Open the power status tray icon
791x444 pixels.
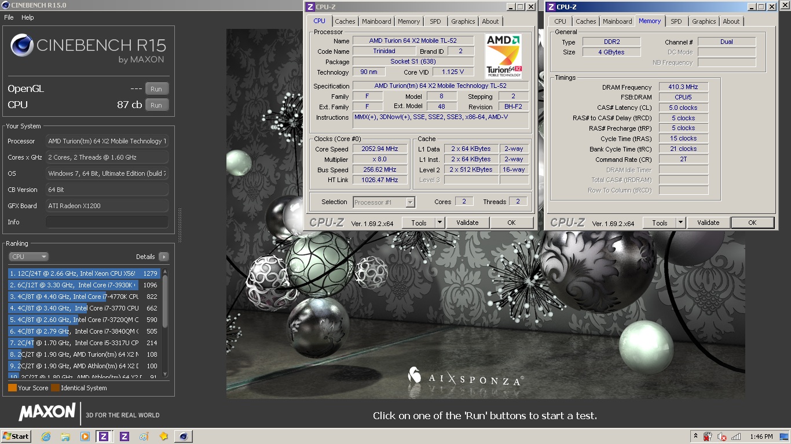[x=708, y=436]
